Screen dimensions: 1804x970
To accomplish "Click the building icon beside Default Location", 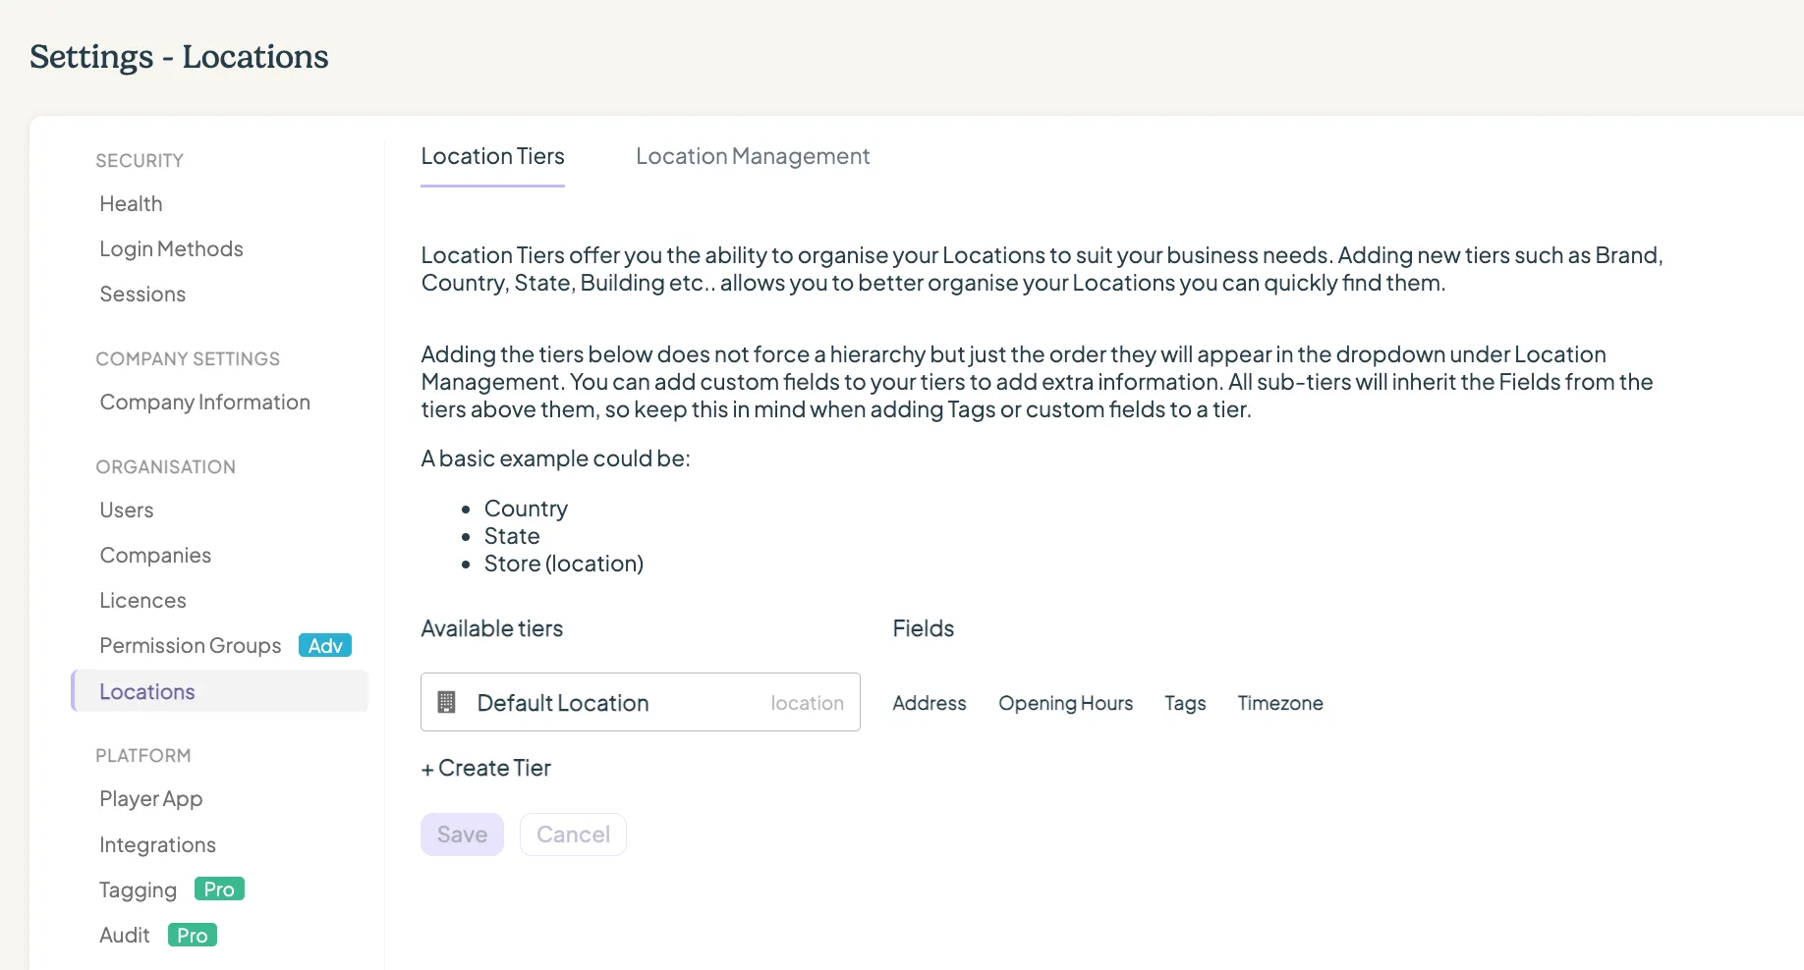I will tap(446, 702).
